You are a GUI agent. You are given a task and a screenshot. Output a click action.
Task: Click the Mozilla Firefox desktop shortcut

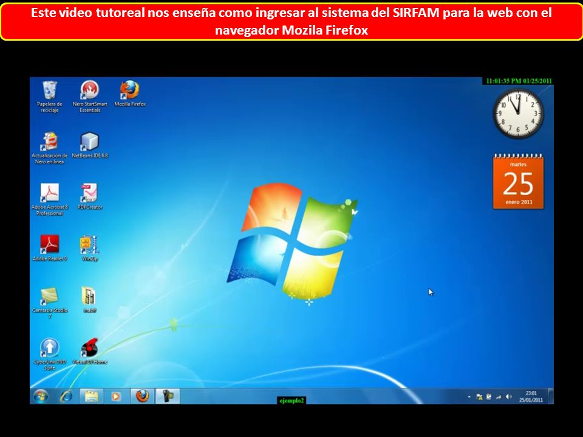130,94
